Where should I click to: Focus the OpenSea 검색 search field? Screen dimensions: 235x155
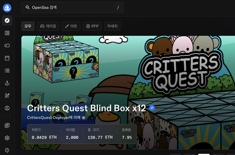73,7
